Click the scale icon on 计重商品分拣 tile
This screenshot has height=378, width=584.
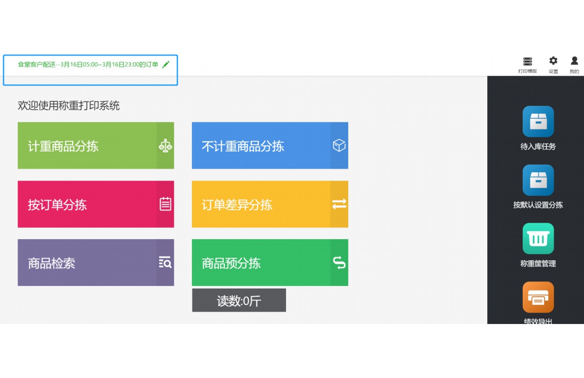click(x=165, y=146)
